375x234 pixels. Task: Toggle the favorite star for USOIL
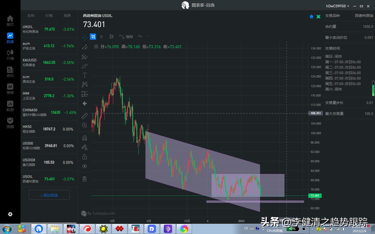tap(311, 17)
